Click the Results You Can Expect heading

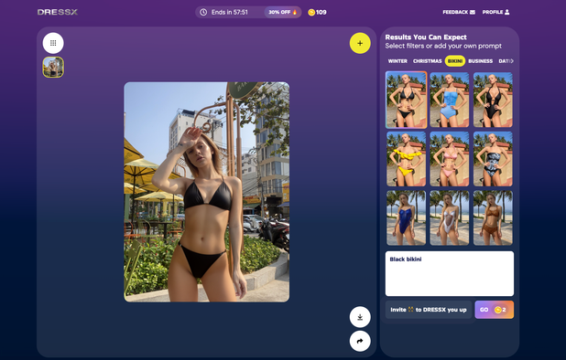point(426,37)
